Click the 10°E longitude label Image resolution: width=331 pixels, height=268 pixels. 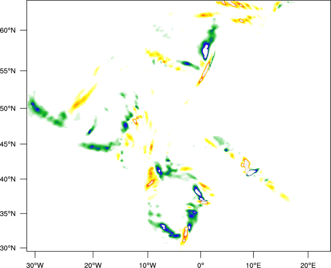[253, 265]
